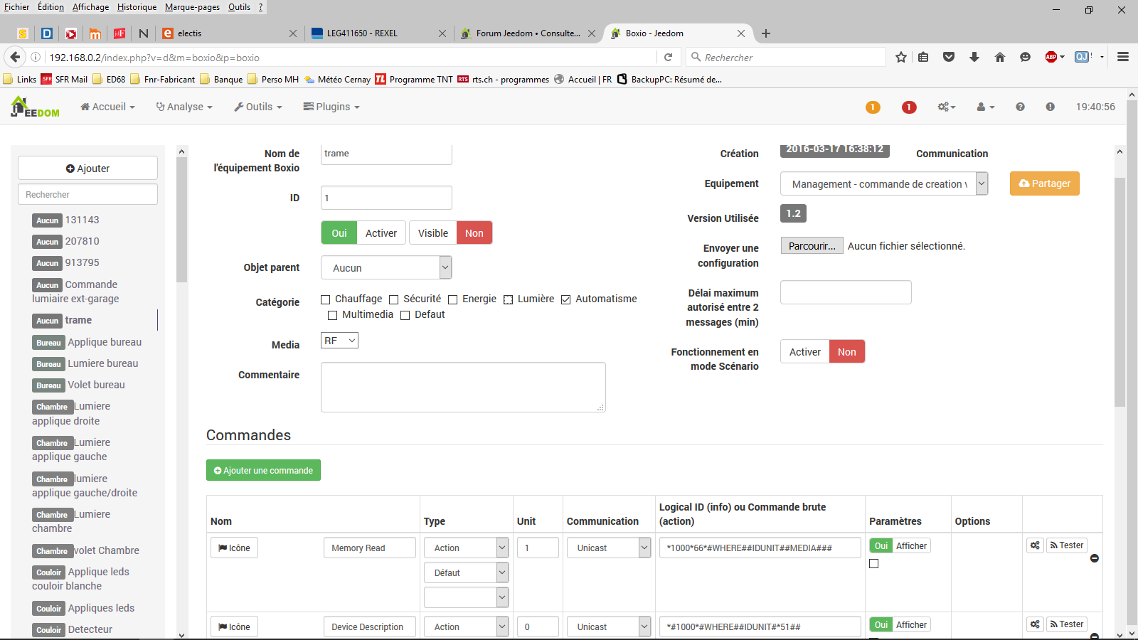This screenshot has width=1138, height=640.
Task: Switch to the LEG411650 - REXEL tab
Action: (x=378, y=33)
